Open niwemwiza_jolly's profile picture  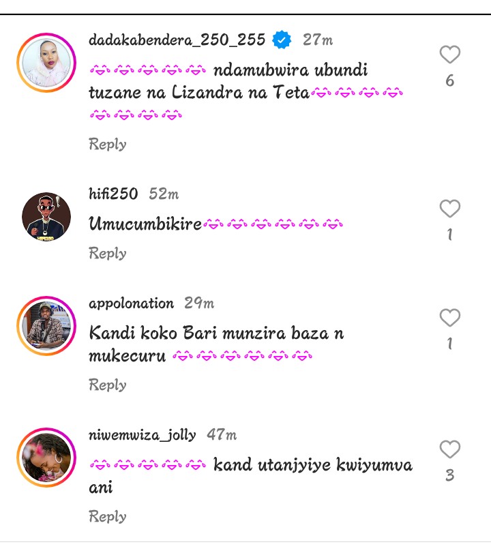[46, 458]
